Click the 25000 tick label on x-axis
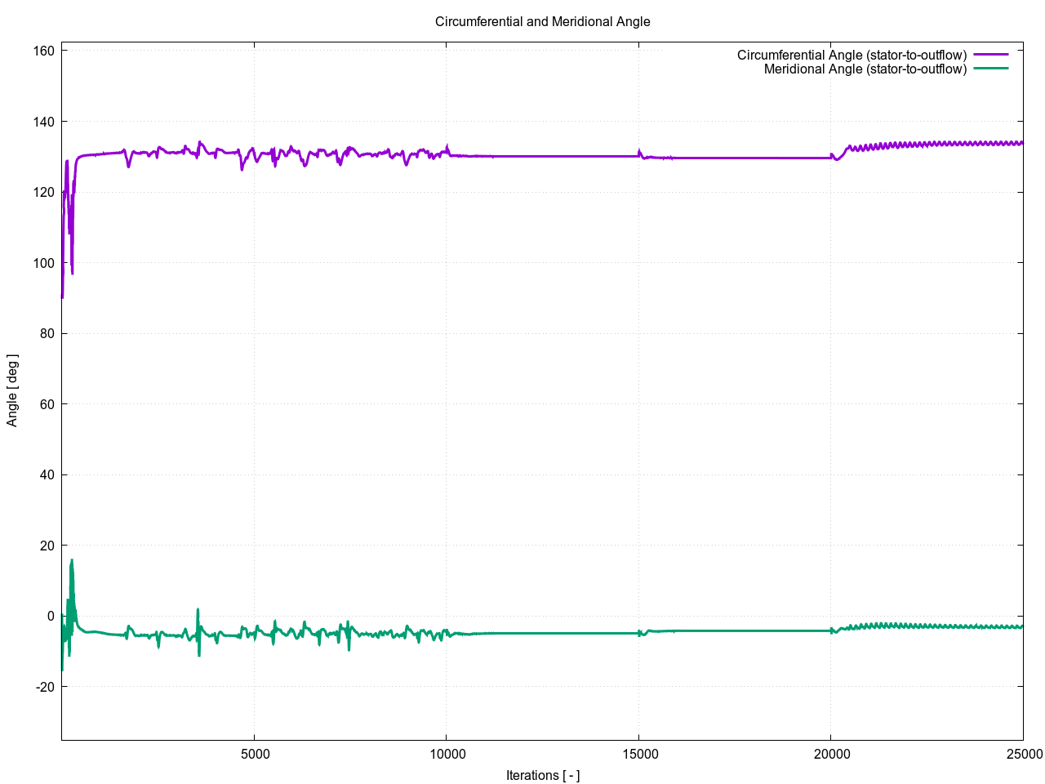1045x784 pixels. point(1022,754)
